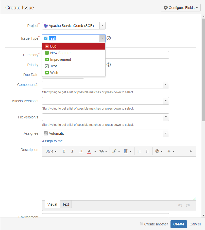Insert a numbered list
The height and width of the screenshot is (230, 205).
(x=147, y=151)
